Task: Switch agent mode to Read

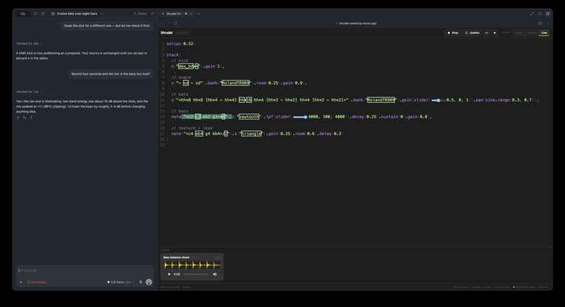Action: coord(519,33)
